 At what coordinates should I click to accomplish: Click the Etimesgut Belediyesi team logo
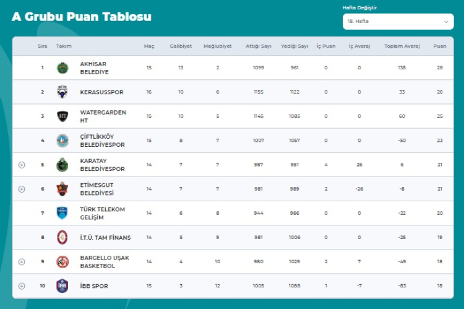(x=62, y=189)
